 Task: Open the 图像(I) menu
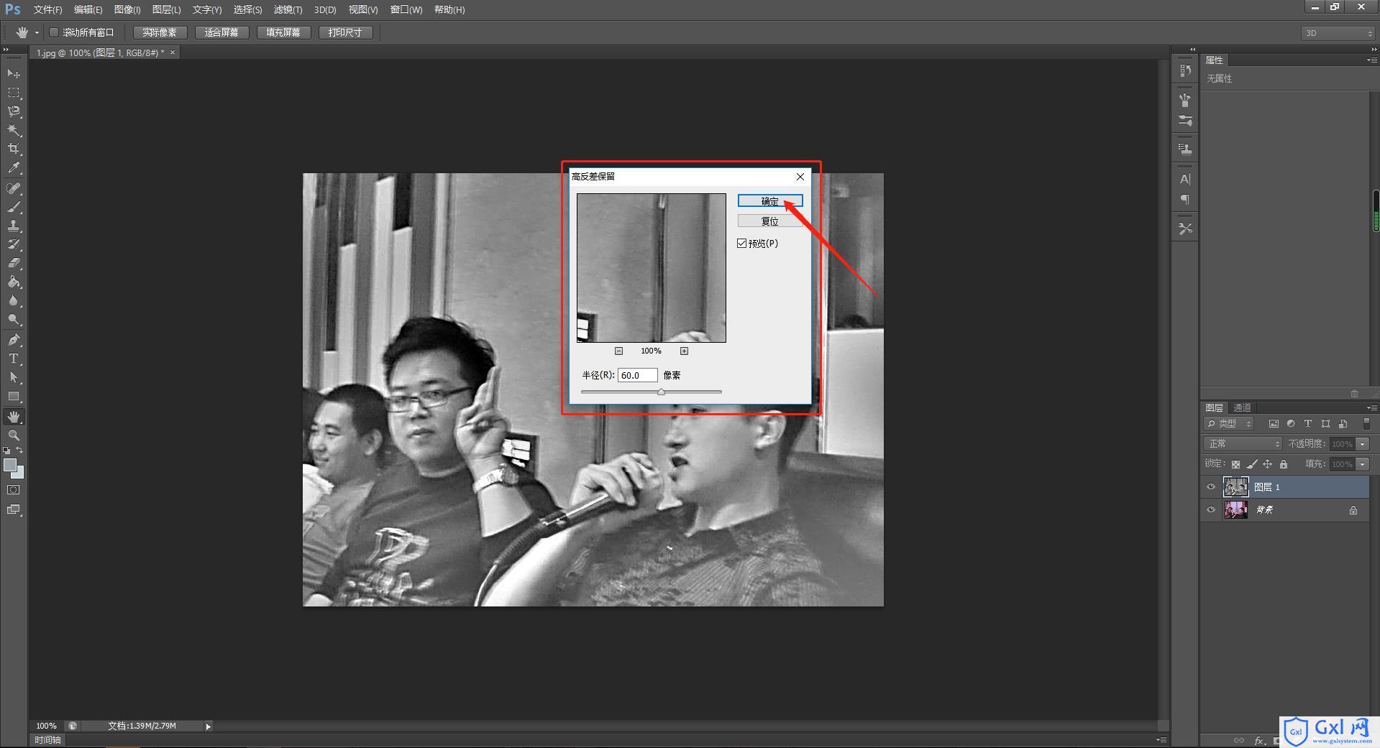[127, 9]
